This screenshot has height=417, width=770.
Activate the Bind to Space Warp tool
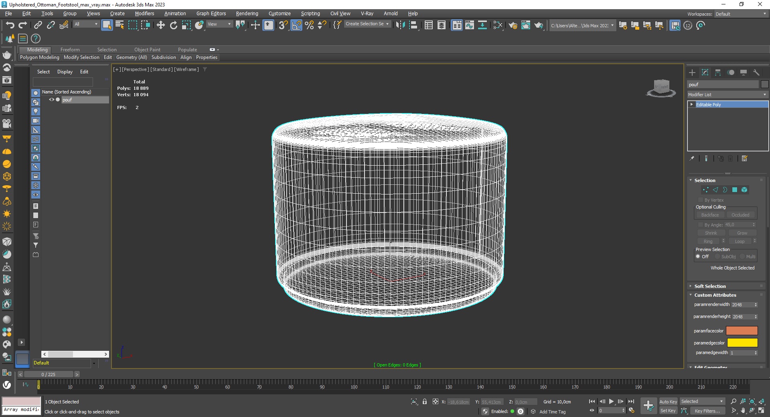[x=64, y=25]
